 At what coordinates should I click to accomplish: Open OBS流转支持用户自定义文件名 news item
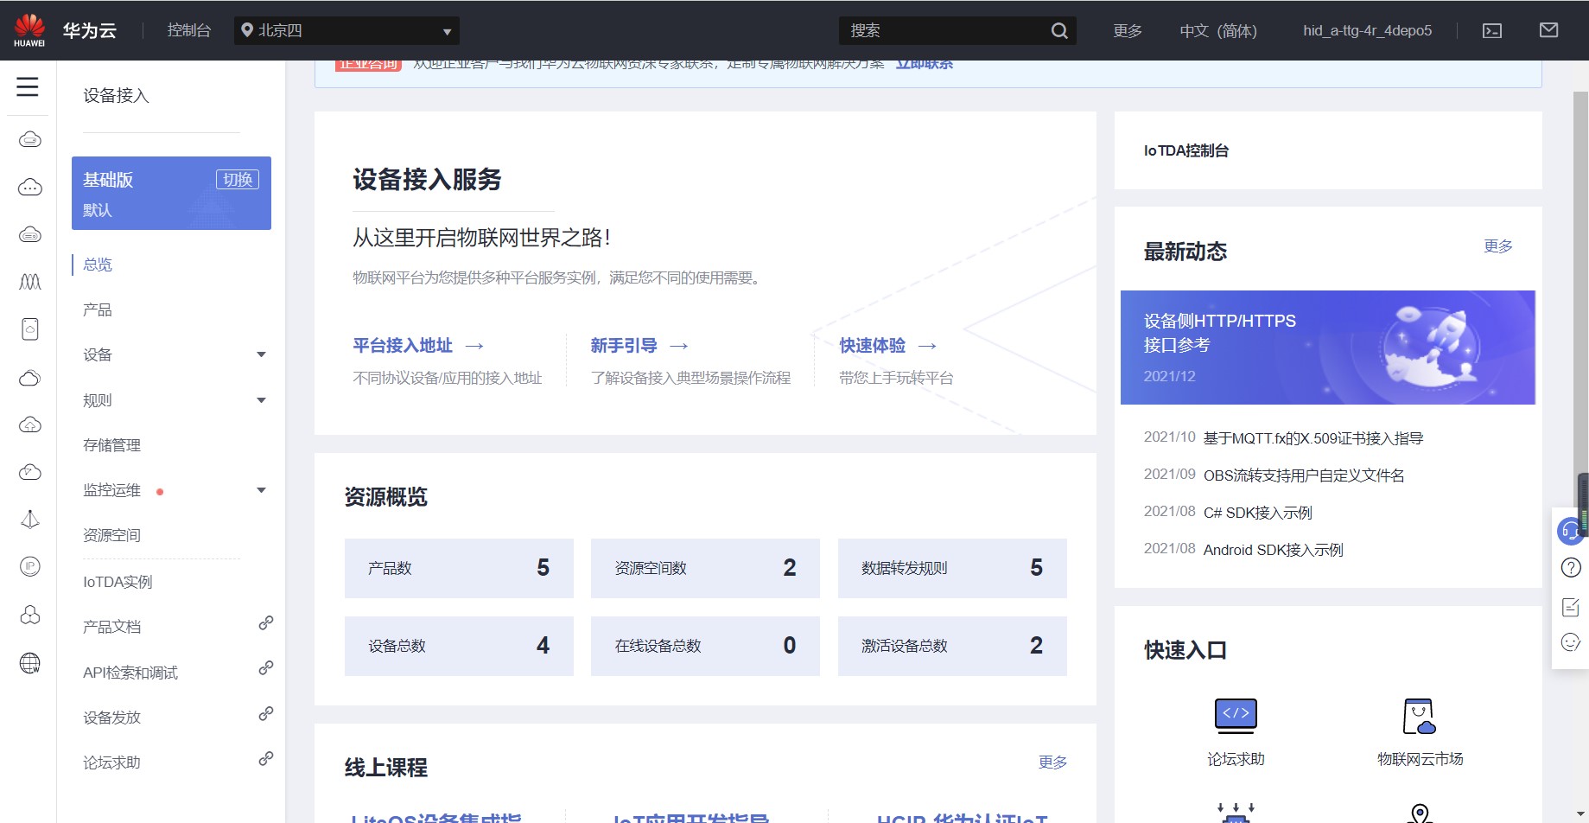point(1304,475)
